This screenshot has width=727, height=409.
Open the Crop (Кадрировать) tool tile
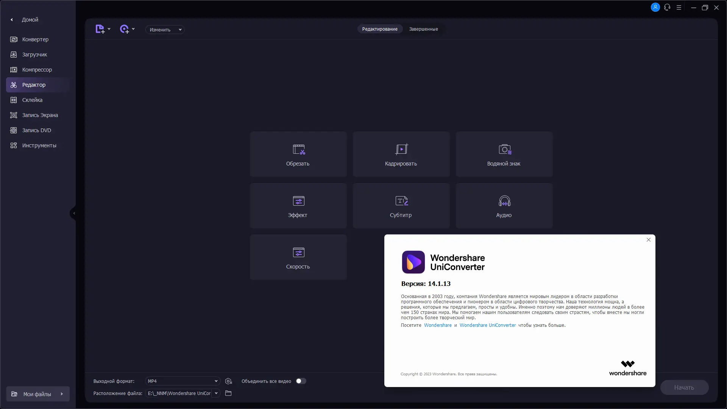pos(401,154)
